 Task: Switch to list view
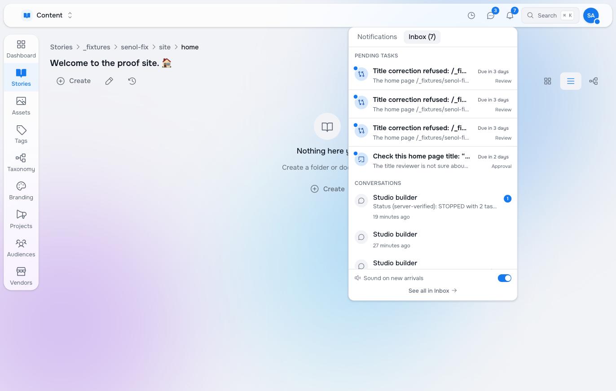pyautogui.click(x=571, y=81)
